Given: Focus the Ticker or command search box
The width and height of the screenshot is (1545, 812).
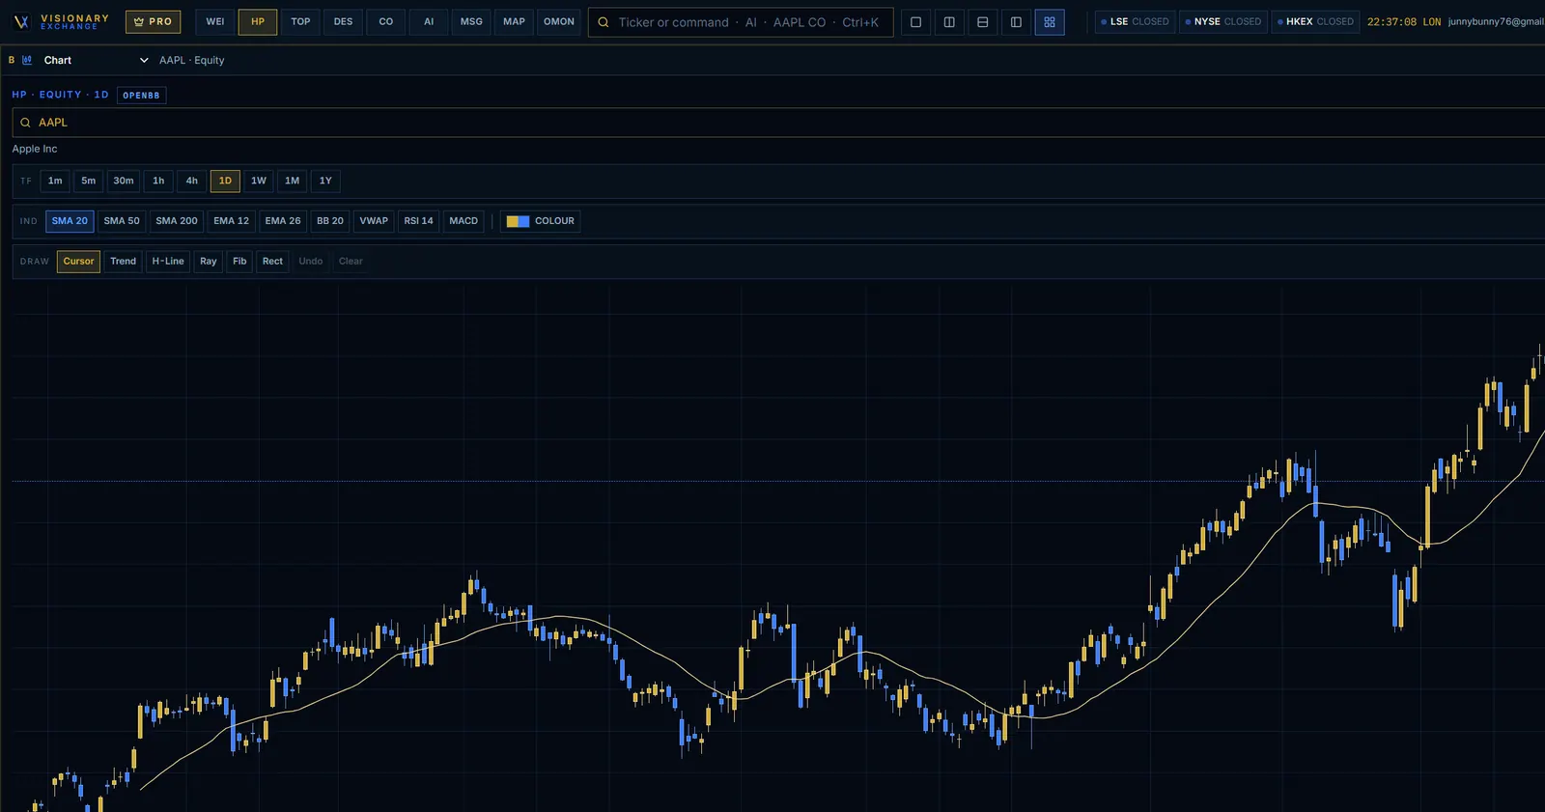Looking at the screenshot, I should pyautogui.click(x=741, y=22).
